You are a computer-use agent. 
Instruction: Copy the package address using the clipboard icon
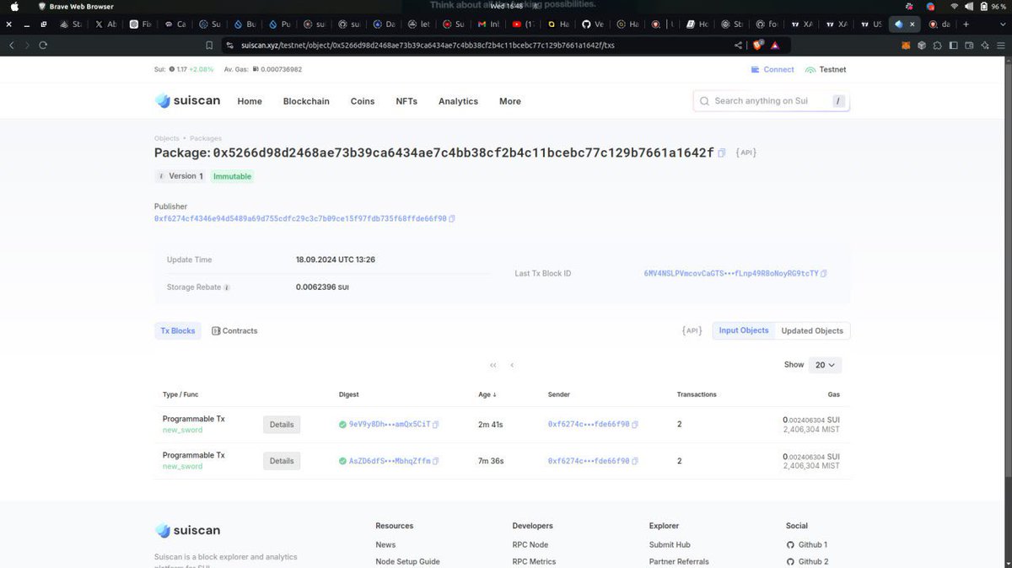[722, 153]
